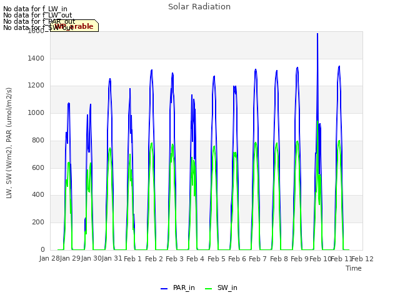The image size is (400, 300).
Task: Click the Feb 12 x-axis tick label
Action: pyautogui.click(x=362, y=259)
